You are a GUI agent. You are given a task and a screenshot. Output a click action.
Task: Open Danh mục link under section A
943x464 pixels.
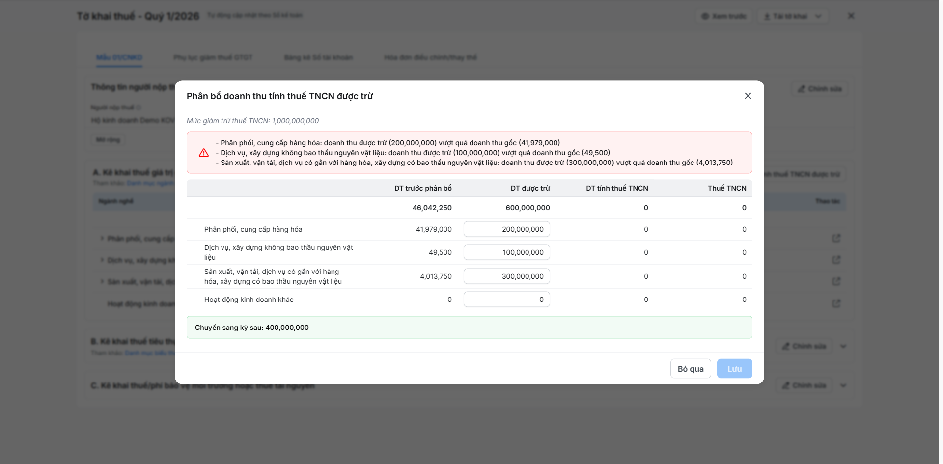point(150,183)
